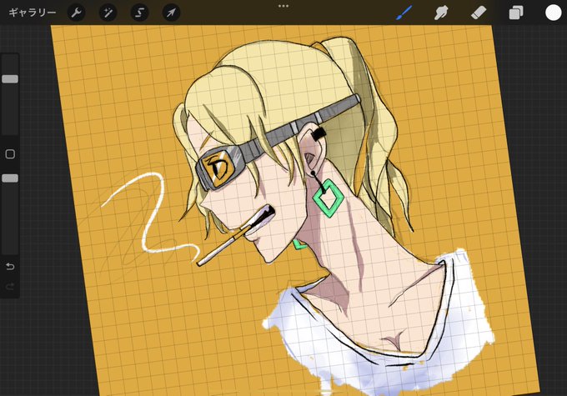Redo with the dimmed sidebar arrow
This screenshot has width=567, height=396.
10,287
